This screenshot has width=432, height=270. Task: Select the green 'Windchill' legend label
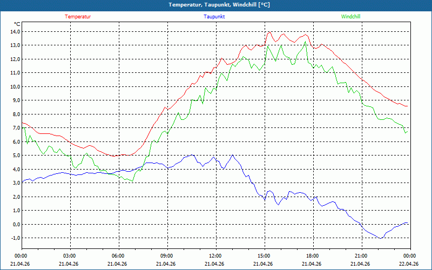[x=350, y=17]
